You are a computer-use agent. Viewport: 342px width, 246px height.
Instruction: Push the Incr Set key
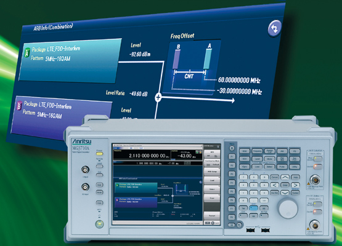pyautogui.click(x=275, y=192)
